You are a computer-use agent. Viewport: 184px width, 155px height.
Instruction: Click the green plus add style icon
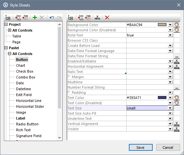(x=35, y=18)
